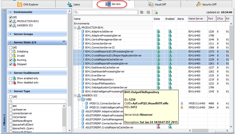Click orange alert bell of VPDEV31.WebIntelligence row
Viewport: 235px width, 134px height.
182,107
